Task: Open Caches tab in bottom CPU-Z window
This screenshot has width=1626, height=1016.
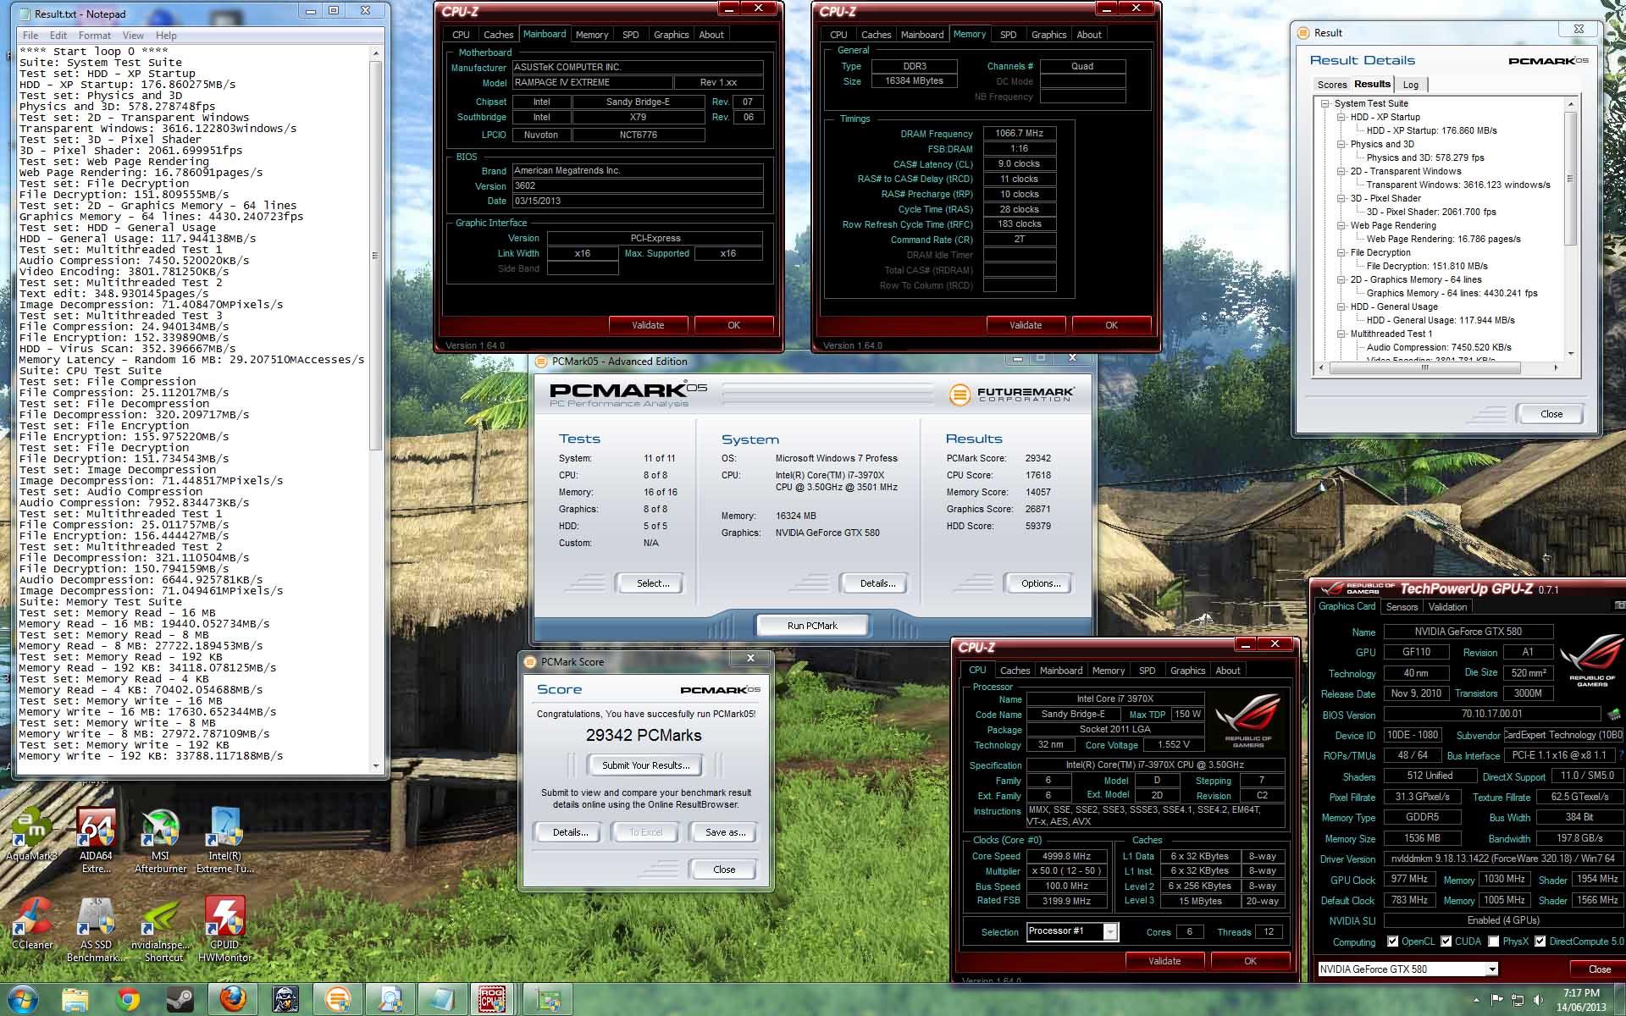Action: point(1015,671)
